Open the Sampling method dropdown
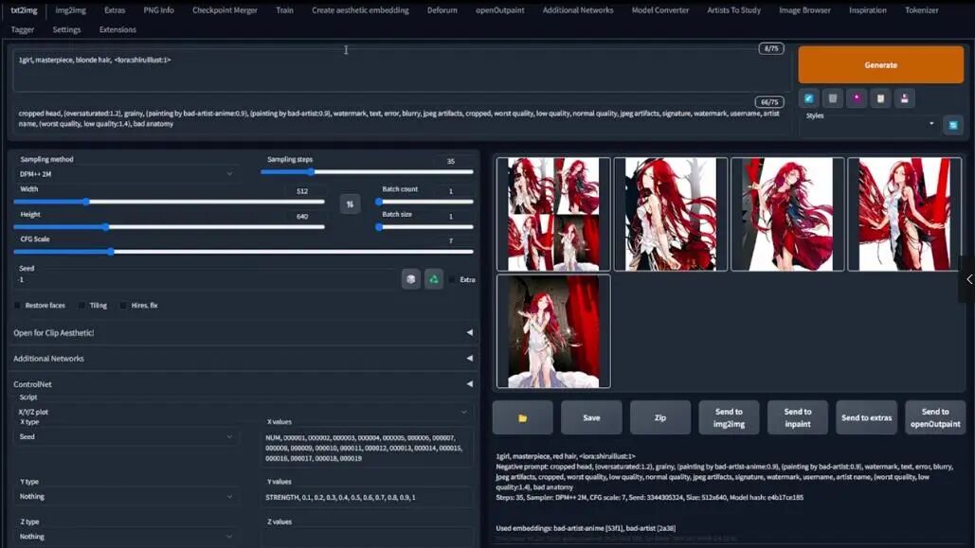 pos(126,174)
